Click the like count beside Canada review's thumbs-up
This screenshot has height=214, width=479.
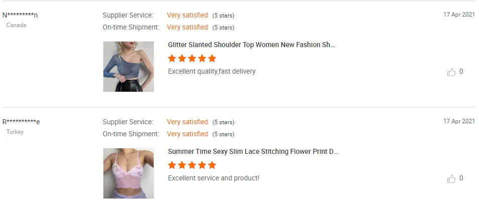[x=461, y=71]
